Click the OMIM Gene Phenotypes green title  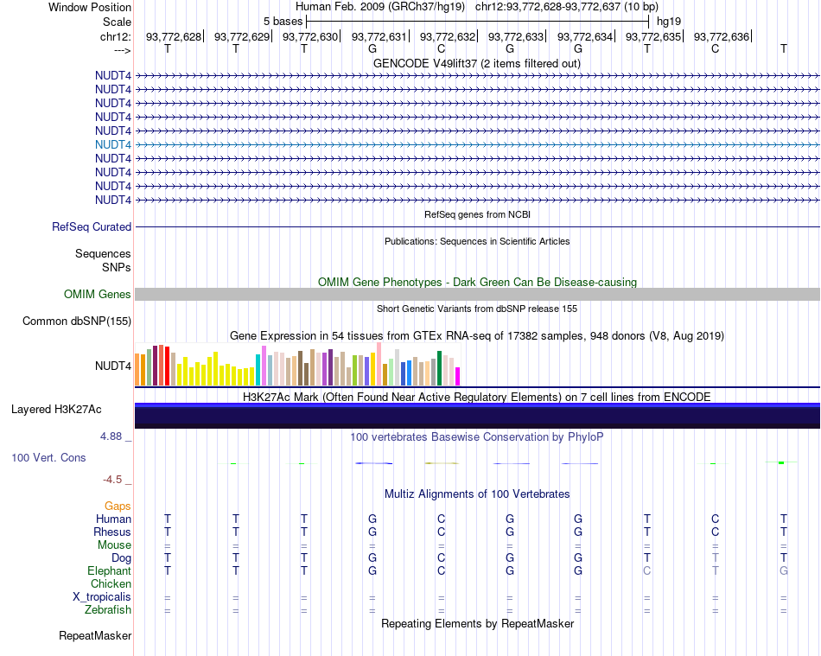[477, 282]
